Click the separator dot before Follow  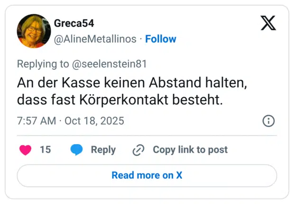(x=140, y=39)
